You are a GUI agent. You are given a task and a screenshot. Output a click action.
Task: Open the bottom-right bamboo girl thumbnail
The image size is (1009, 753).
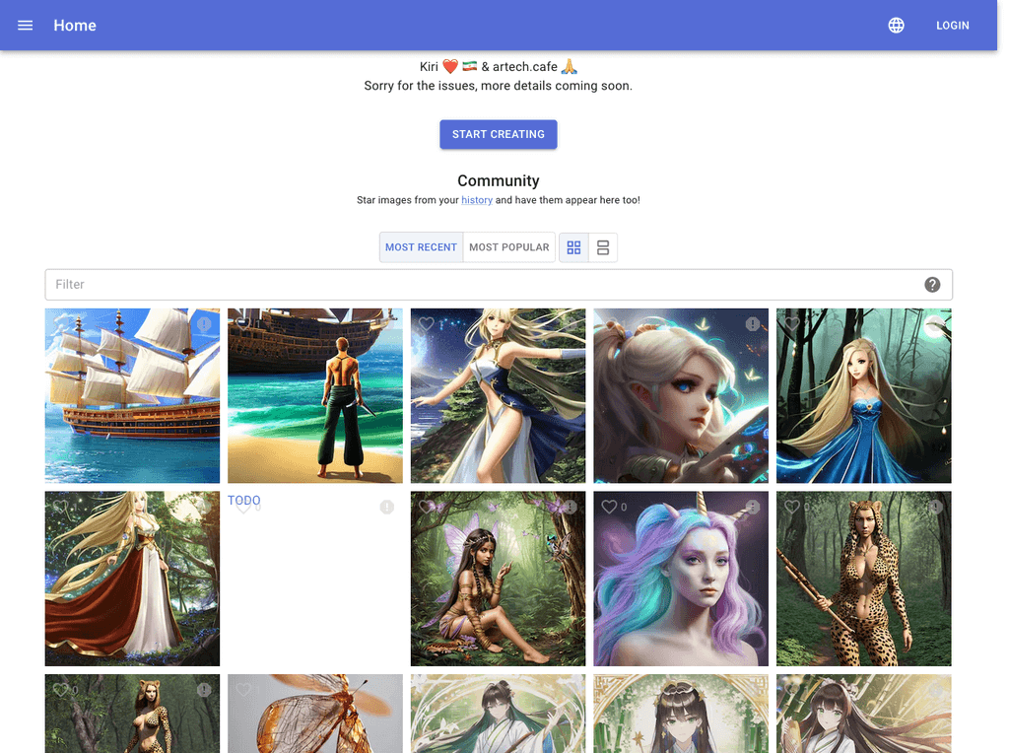(x=863, y=714)
